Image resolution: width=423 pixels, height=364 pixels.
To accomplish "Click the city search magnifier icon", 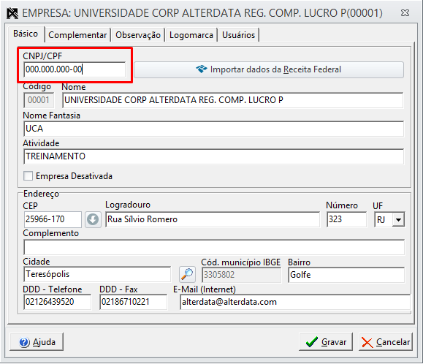I will [x=187, y=274].
